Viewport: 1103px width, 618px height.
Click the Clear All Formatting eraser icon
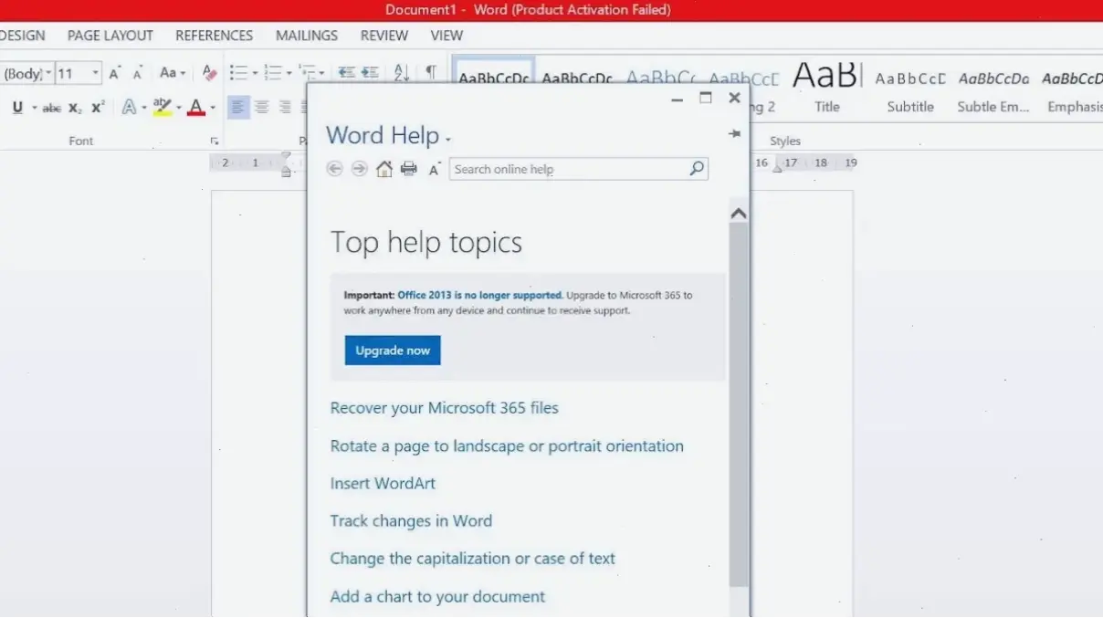[x=209, y=73]
